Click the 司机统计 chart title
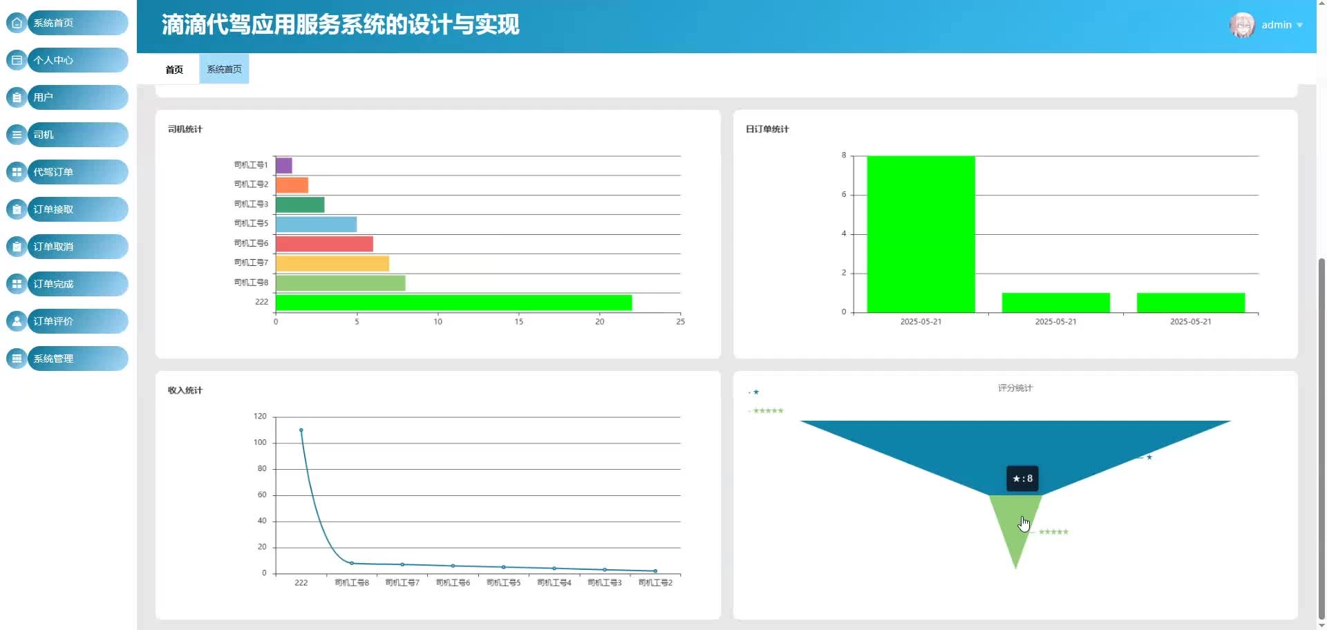This screenshot has width=1327, height=630. (x=185, y=129)
